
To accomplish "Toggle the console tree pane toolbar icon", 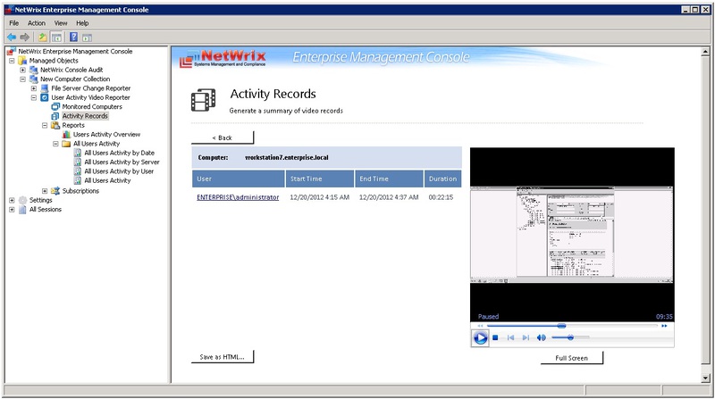I will tap(56, 37).
